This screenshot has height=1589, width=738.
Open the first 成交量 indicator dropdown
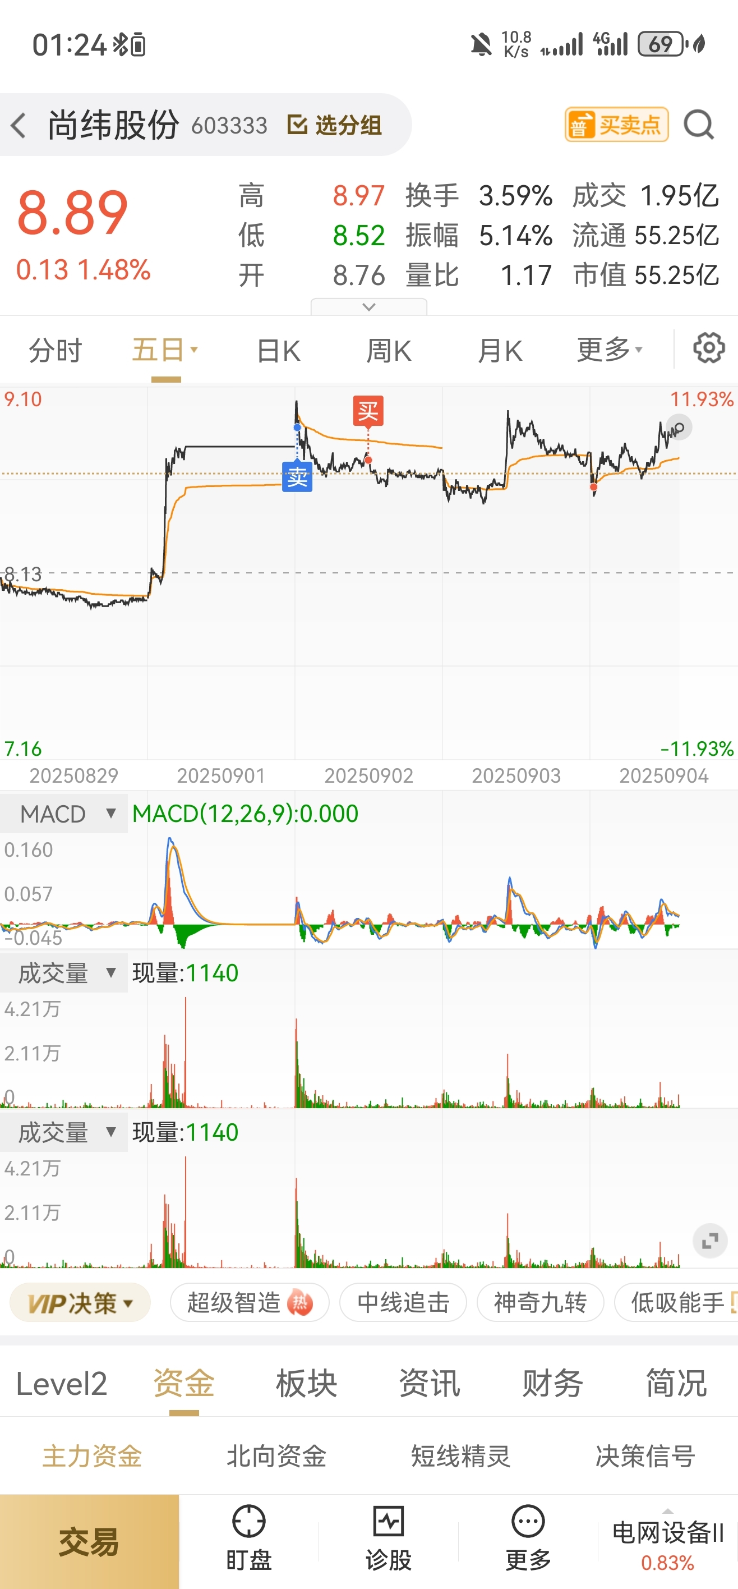pyautogui.click(x=64, y=973)
